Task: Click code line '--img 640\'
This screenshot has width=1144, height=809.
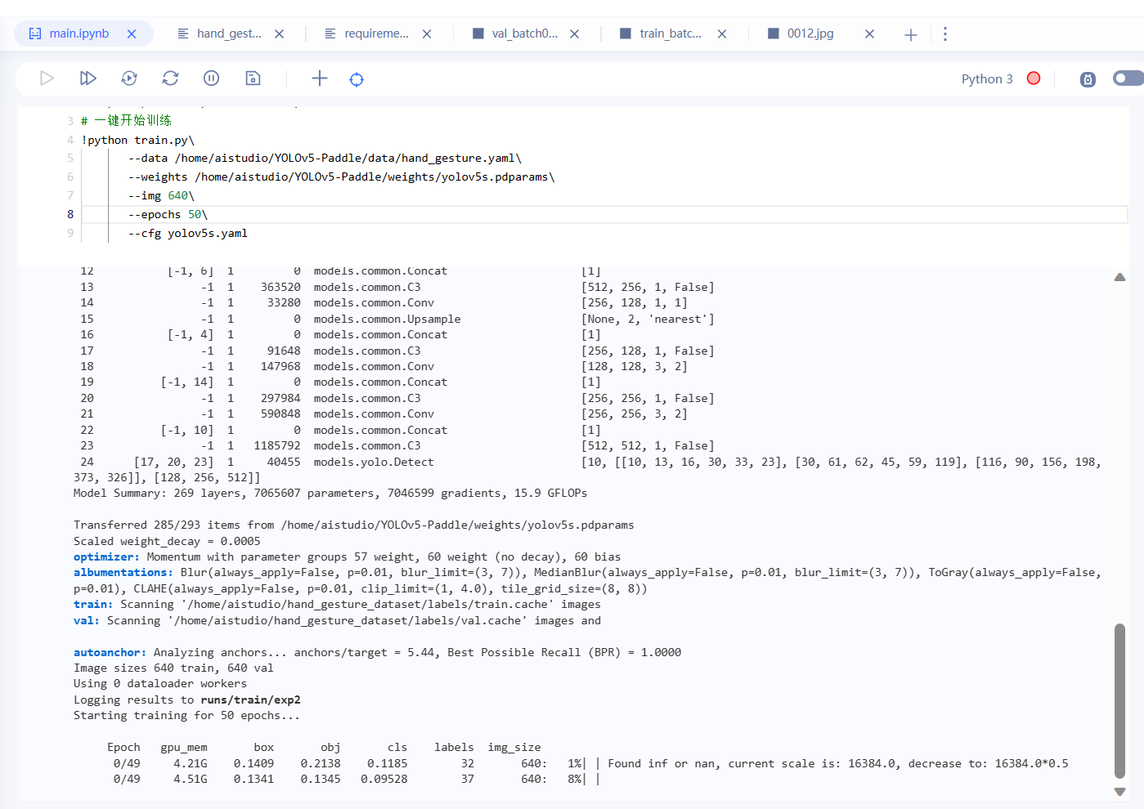Action: point(161,196)
